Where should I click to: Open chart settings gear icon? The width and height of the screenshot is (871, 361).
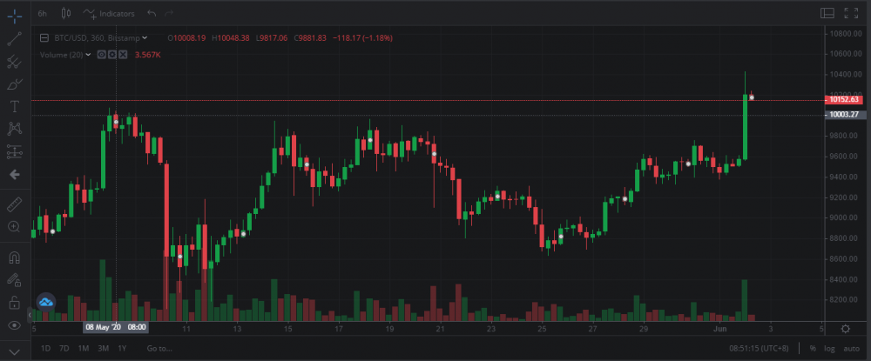point(846,329)
